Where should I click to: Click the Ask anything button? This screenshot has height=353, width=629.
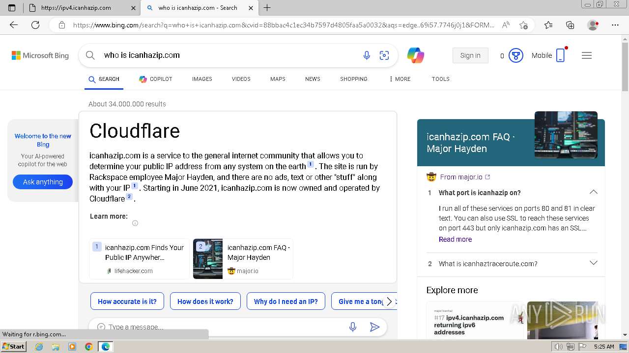click(43, 182)
